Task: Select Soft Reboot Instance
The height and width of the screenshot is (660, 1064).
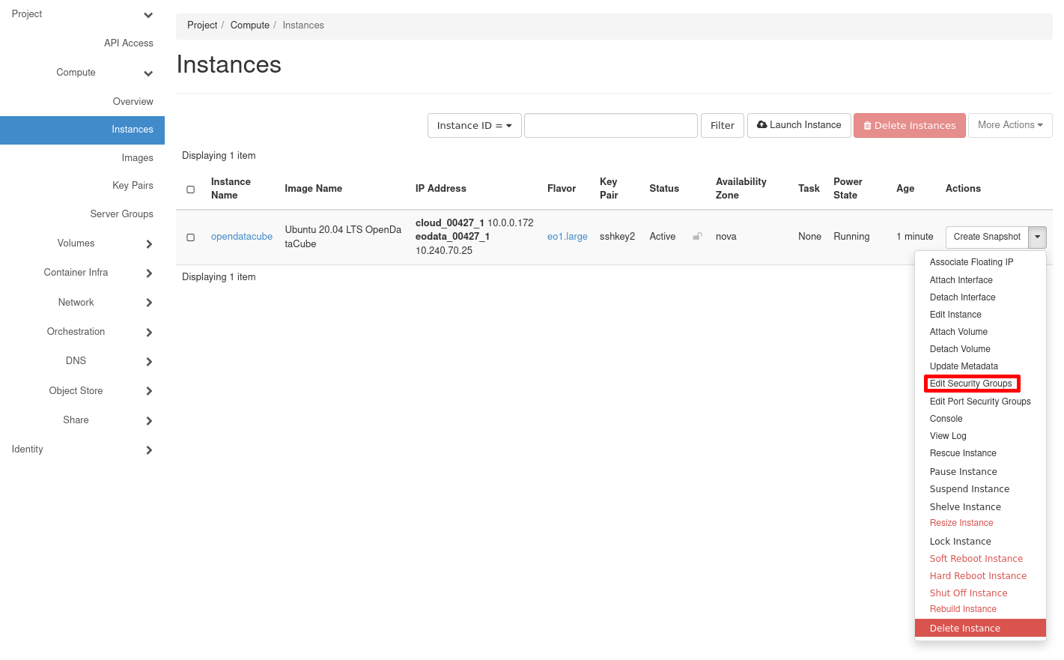Action: (976, 559)
